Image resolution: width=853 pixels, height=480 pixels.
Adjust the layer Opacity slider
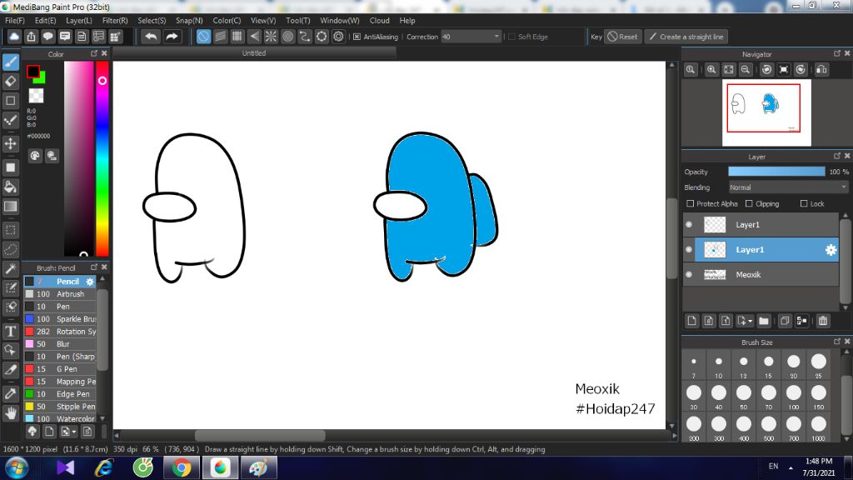tap(776, 172)
